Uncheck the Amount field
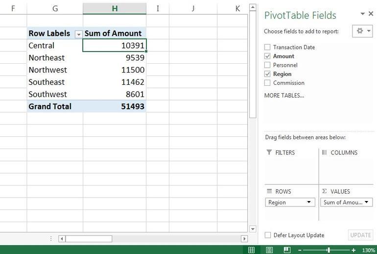 267,56
